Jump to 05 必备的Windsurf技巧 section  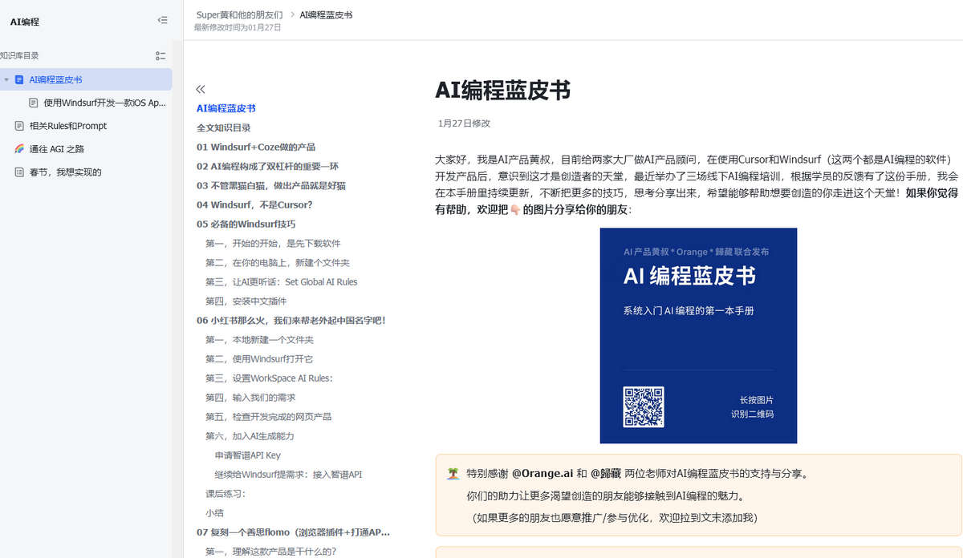[246, 224]
